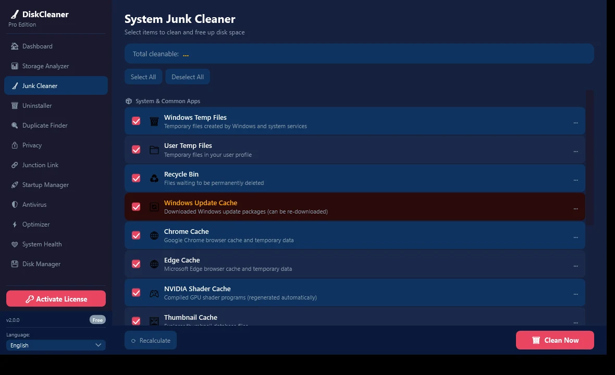Click the junk list vertical scrollbar
This screenshot has height=375, width=615.
(589, 158)
